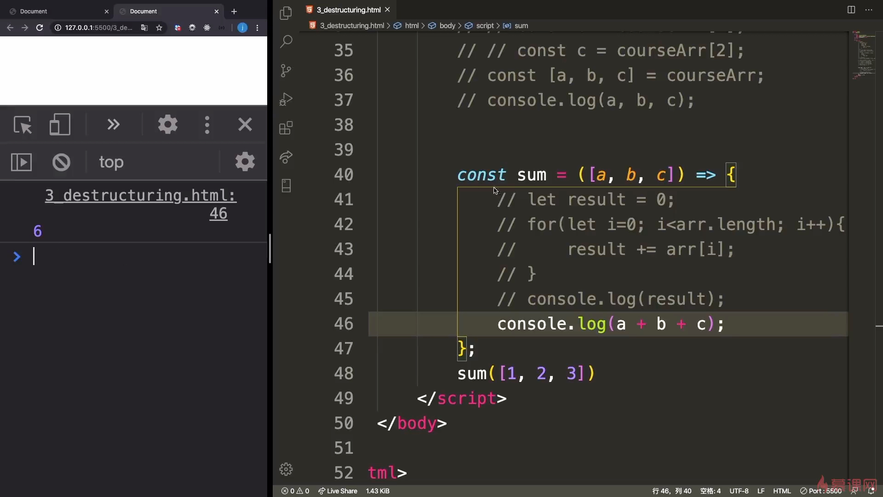Screen dimensions: 883x497
Task: Click the Live Server Port 5500 status
Action: tap(821, 491)
